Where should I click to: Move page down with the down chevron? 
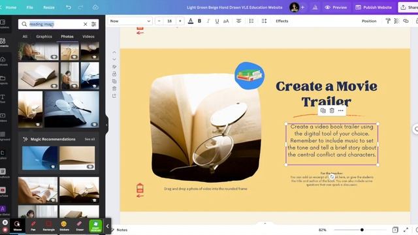[x=114, y=59]
